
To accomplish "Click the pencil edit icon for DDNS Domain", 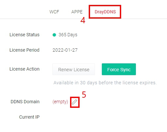I will pyautogui.click(x=75, y=102).
